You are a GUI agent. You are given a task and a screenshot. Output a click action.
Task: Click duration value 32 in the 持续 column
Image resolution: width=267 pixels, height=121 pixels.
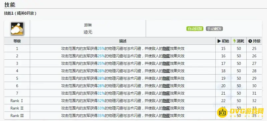click(x=254, y=101)
